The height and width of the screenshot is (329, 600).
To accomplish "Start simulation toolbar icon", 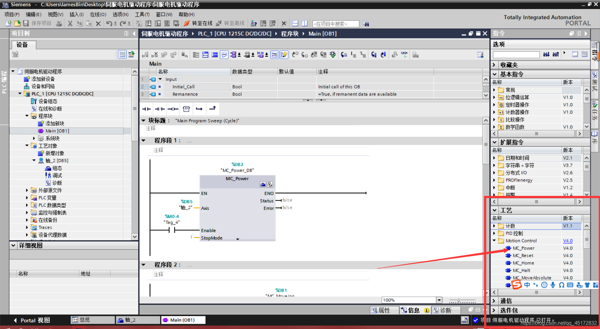I will 167,23.
